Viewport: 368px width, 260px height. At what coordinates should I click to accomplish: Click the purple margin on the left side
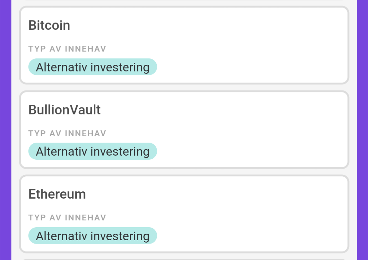tap(5, 130)
